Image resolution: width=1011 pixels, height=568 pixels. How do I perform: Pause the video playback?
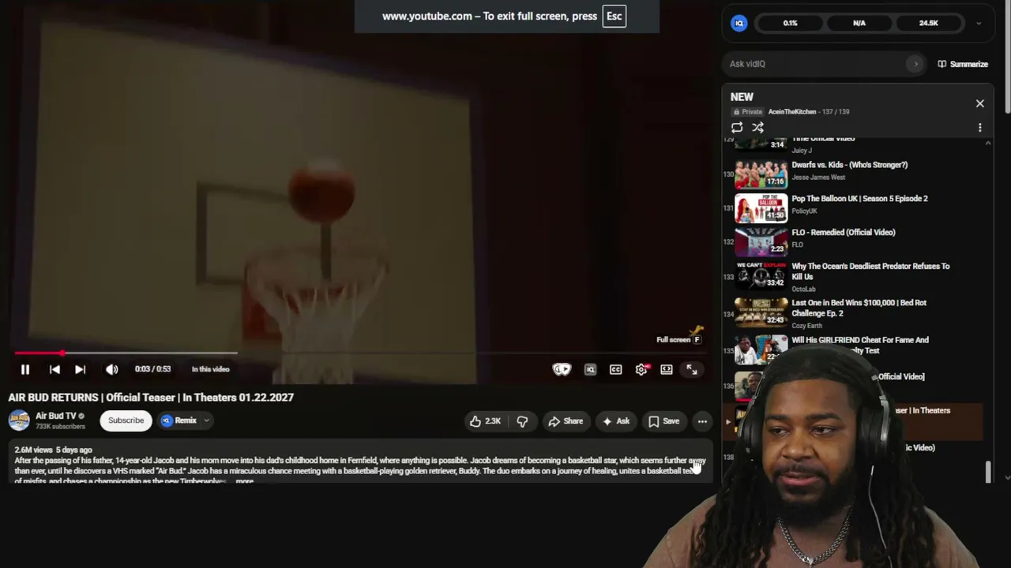(x=25, y=369)
